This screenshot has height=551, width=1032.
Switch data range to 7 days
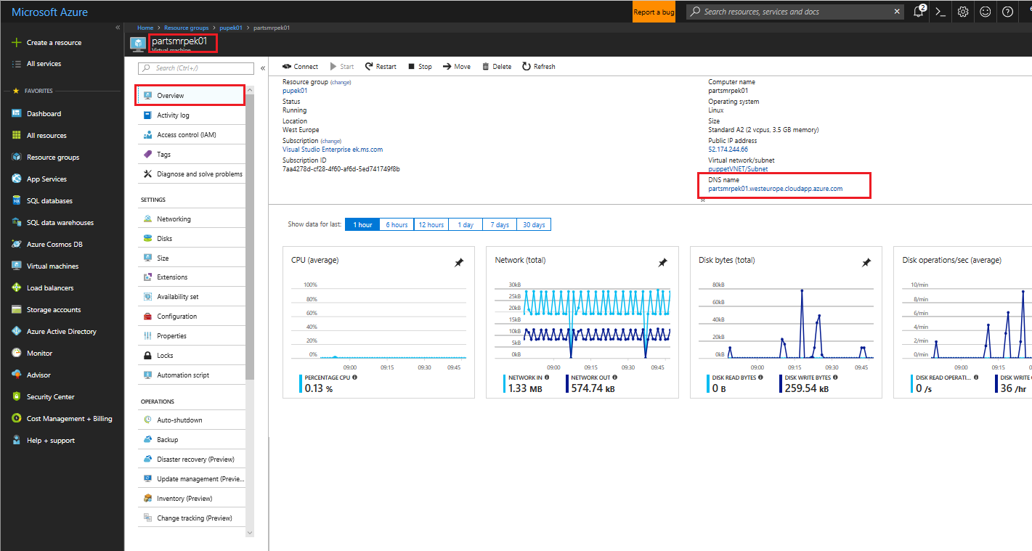click(499, 224)
